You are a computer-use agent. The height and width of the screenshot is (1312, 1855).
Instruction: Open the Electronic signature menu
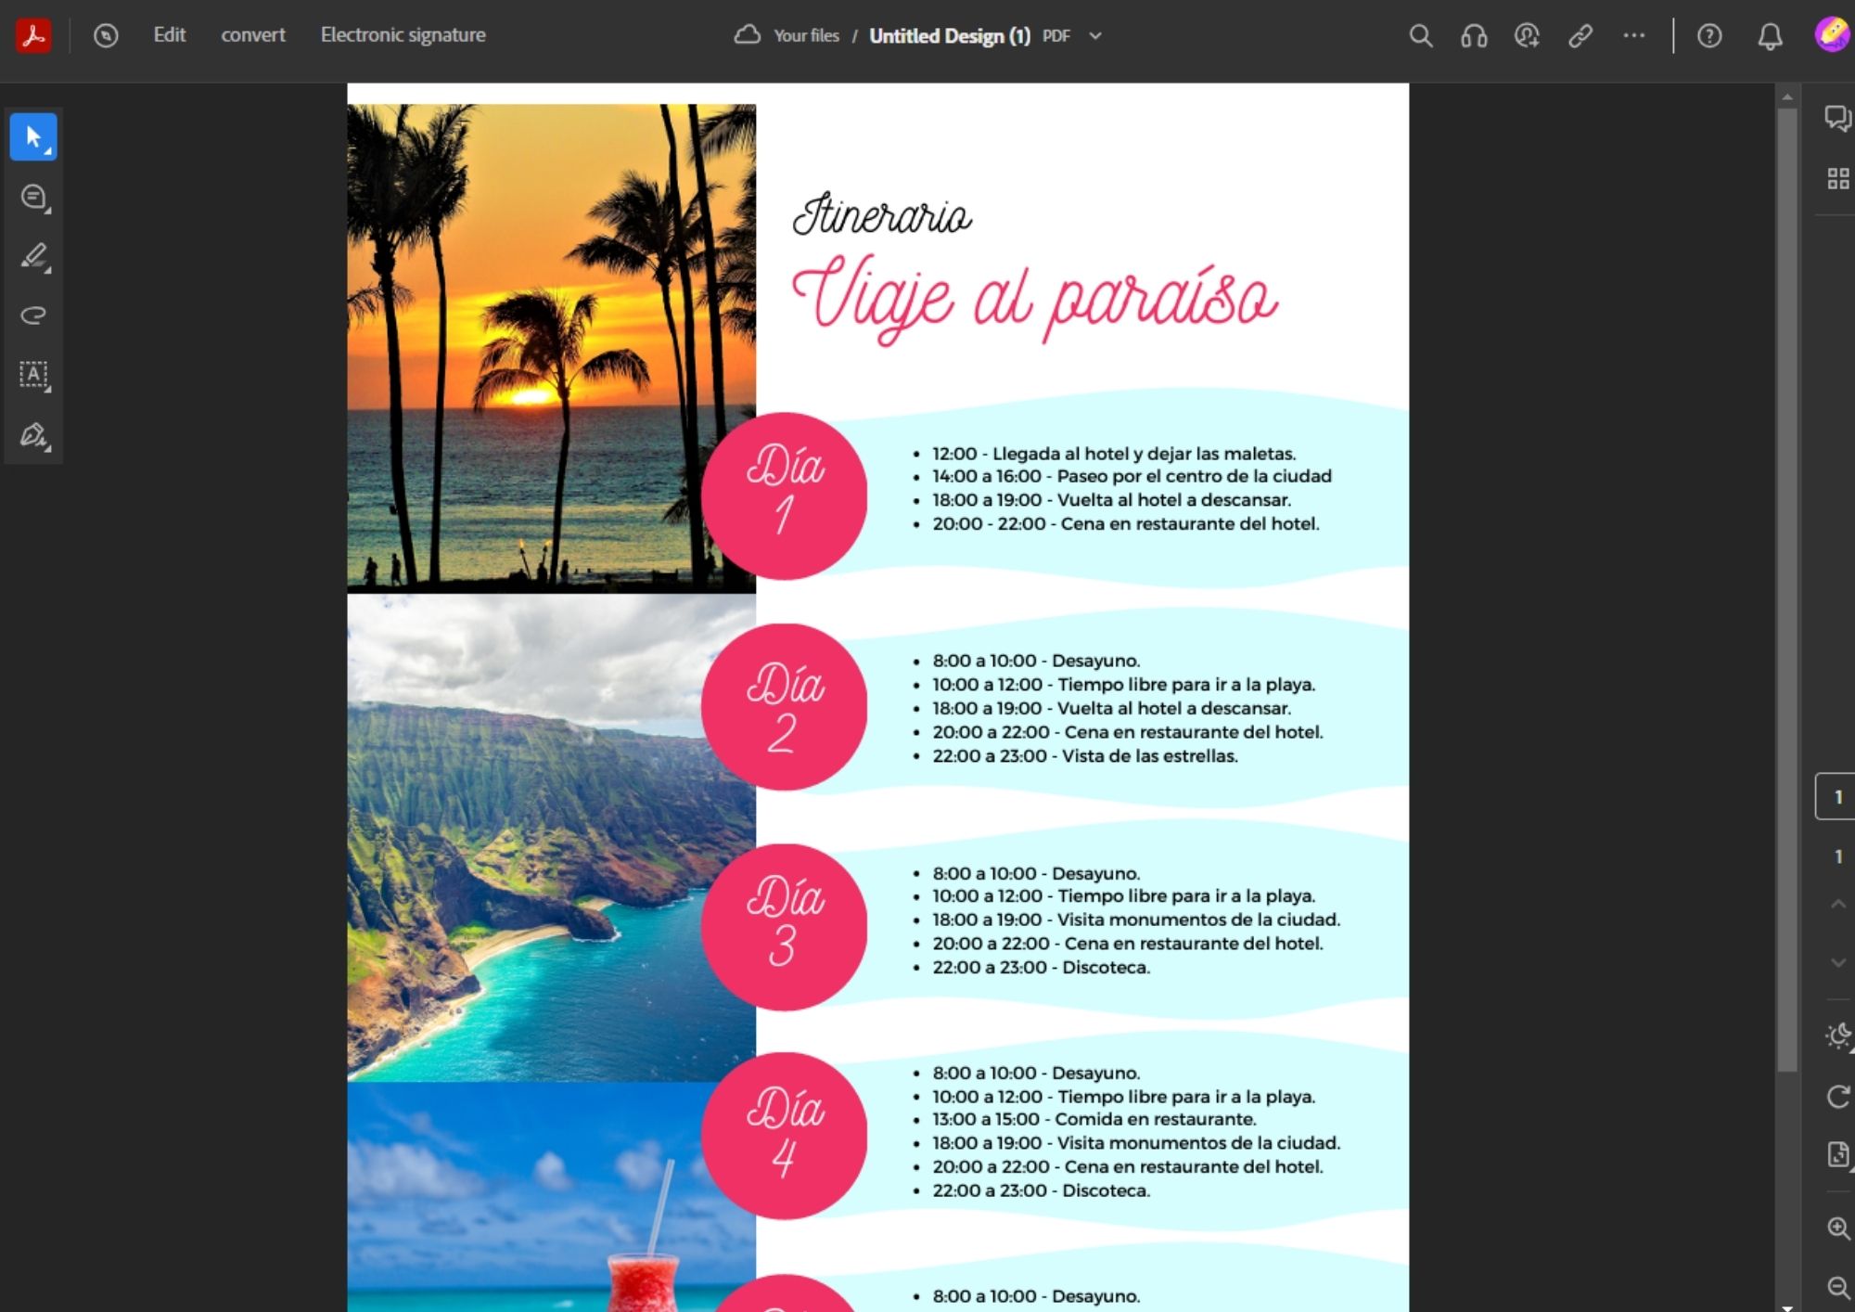[403, 35]
